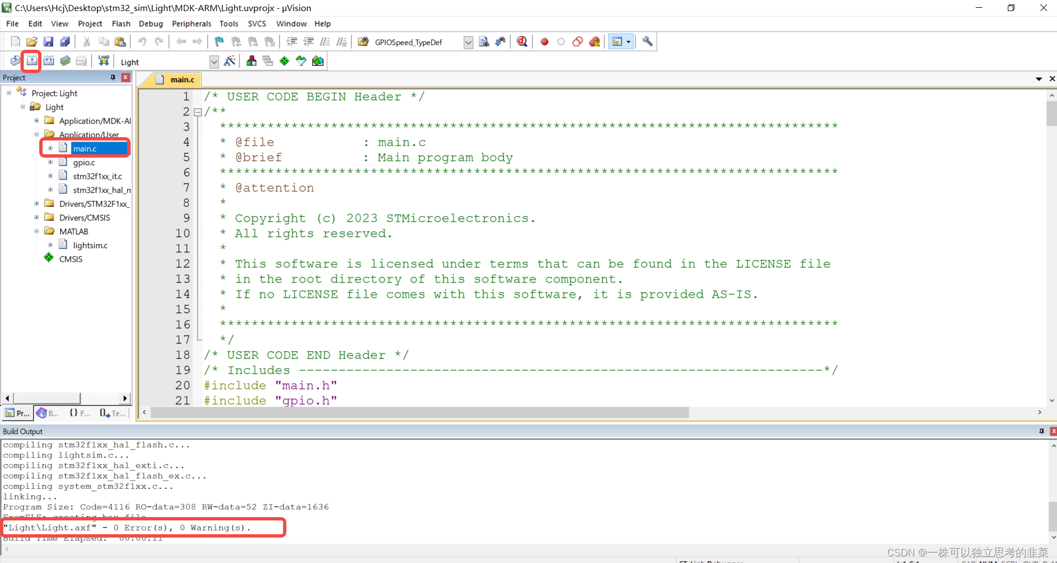This screenshot has width=1057, height=563.
Task: Expand the gpio.c tree node
Action: pos(50,162)
